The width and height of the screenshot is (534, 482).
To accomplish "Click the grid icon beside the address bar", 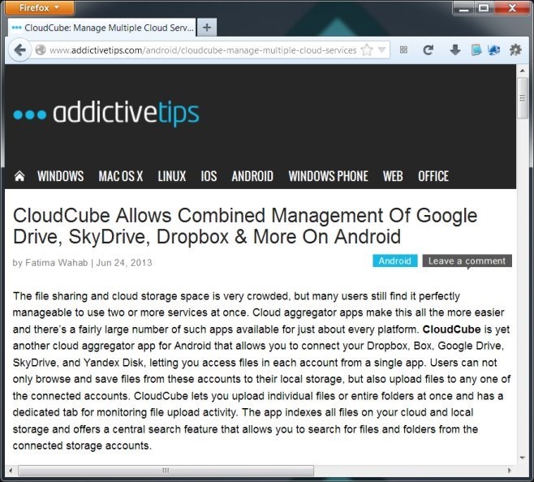I will pyautogui.click(x=403, y=50).
